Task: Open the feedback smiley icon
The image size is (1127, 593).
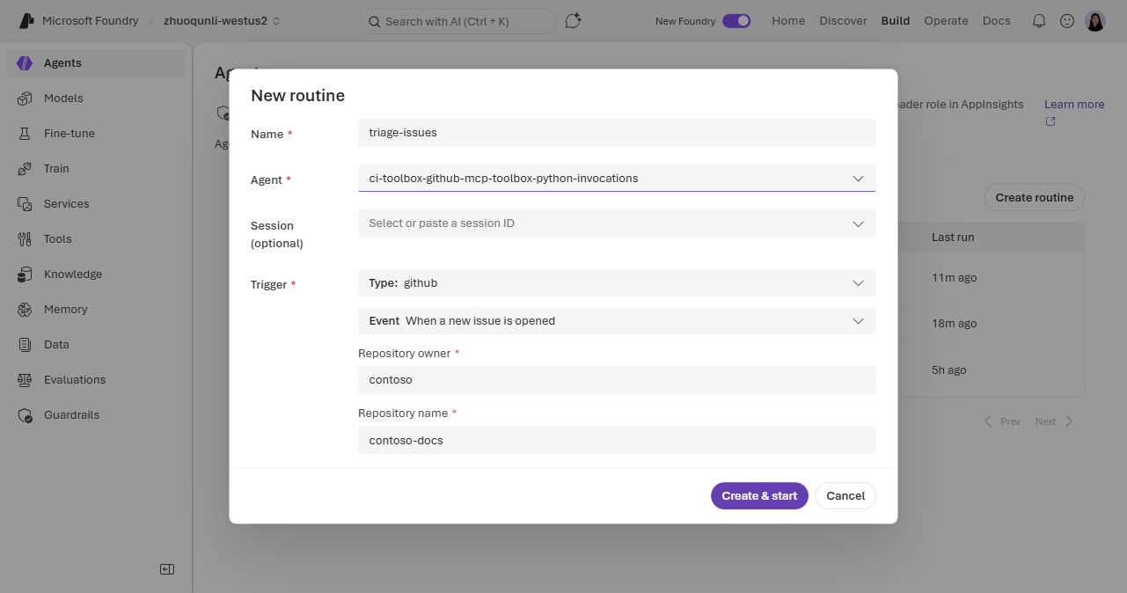Action: [x=1067, y=21]
